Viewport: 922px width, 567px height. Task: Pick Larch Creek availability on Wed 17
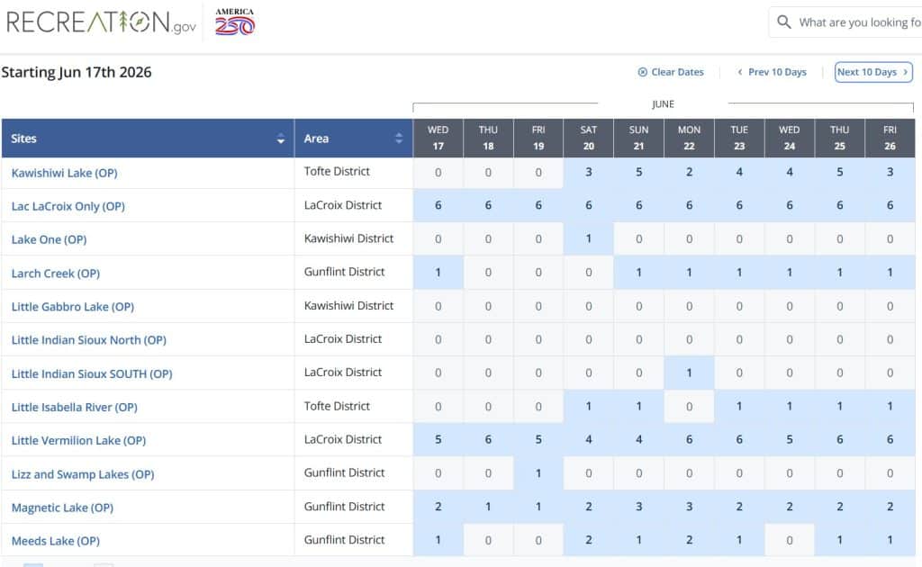[438, 273]
